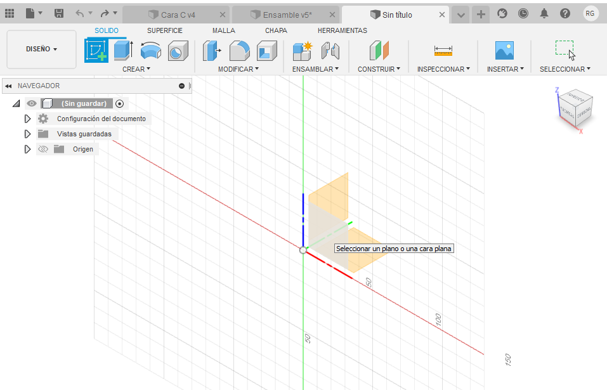Viewport: 607px width, 390px height.
Task: Select the Insert image icon
Action: tap(504, 51)
